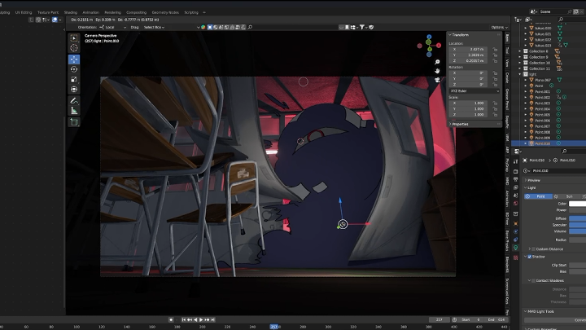Select the Measure tool
This screenshot has height=330, width=586.
74,111
